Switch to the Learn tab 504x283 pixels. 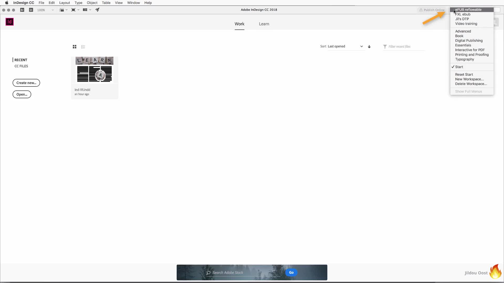pos(264,24)
